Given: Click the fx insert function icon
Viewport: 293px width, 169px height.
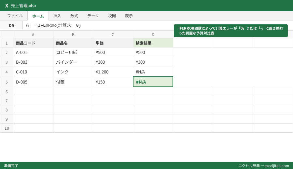Looking at the screenshot, I should tap(27, 26).
